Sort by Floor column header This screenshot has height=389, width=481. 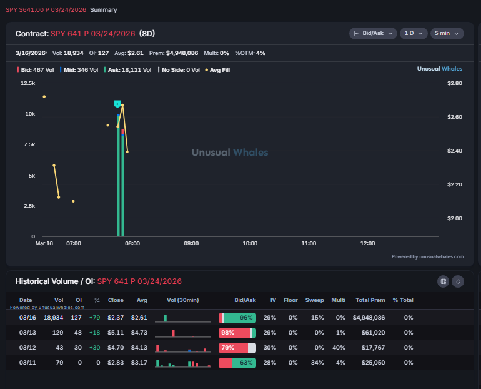290,300
